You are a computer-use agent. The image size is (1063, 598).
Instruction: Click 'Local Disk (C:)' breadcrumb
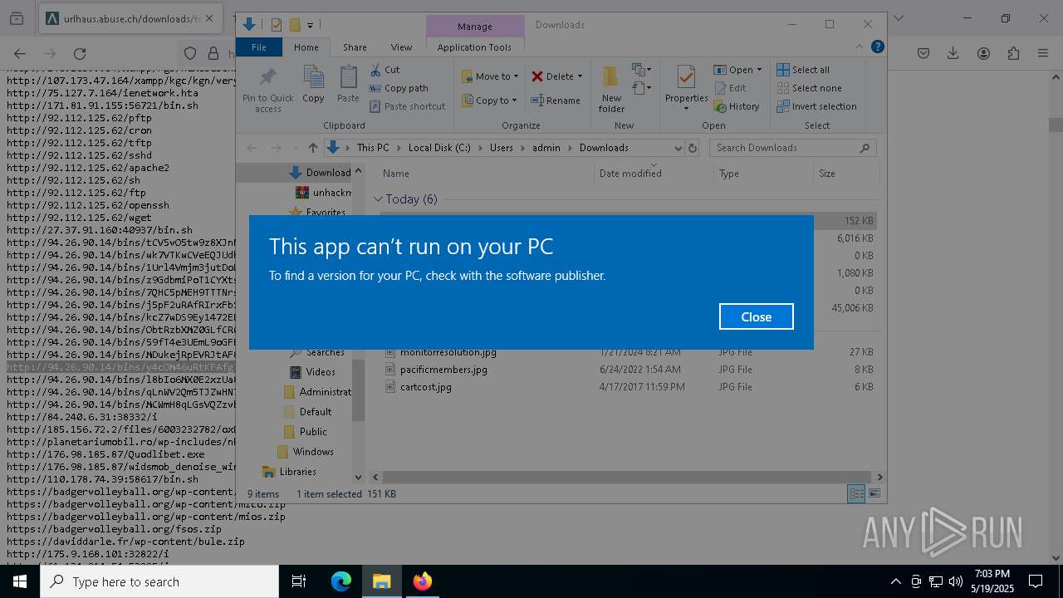(x=439, y=148)
